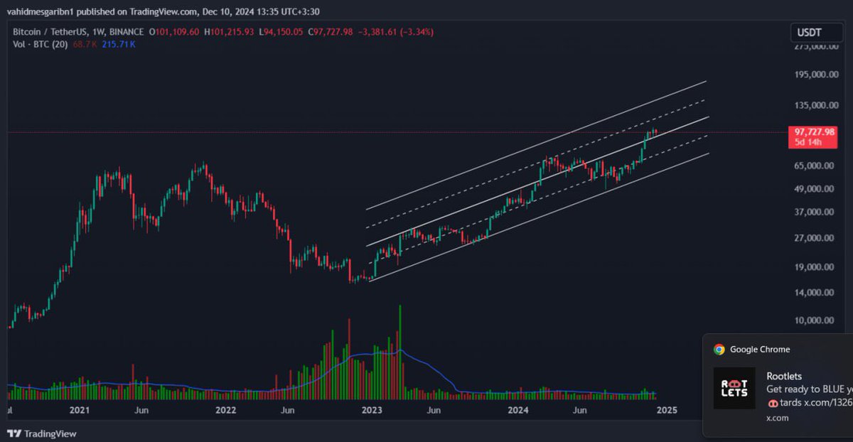Image resolution: width=853 pixels, height=442 pixels.
Task: Click the -3.34% change percentage in the legend
Action: pos(417,32)
